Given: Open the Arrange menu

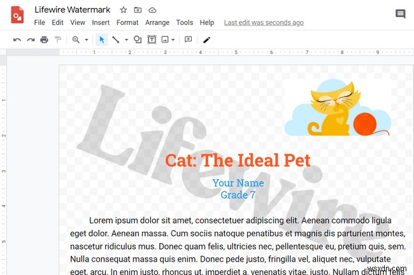Looking at the screenshot, I should (157, 23).
